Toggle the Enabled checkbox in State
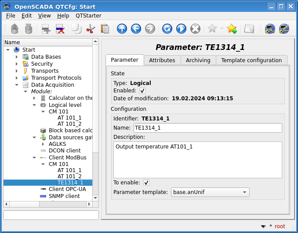298x233 pixels. 142,91
